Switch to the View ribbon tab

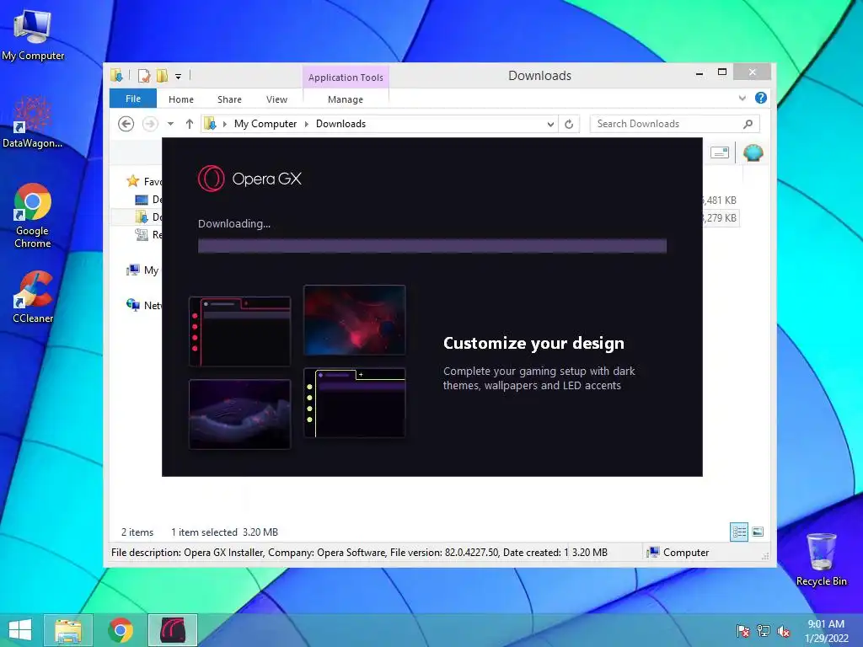[276, 99]
